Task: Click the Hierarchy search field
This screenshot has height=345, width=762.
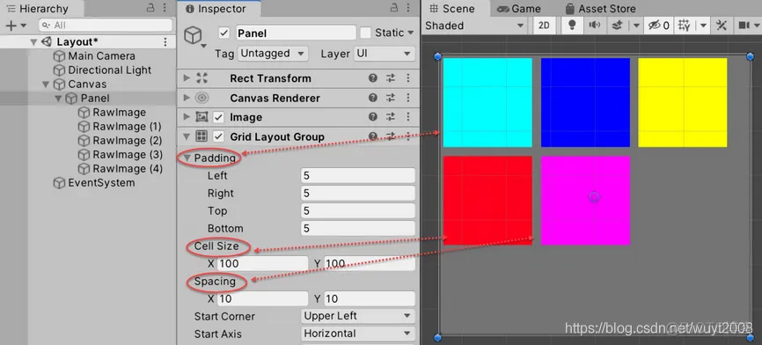Action: pos(106,26)
